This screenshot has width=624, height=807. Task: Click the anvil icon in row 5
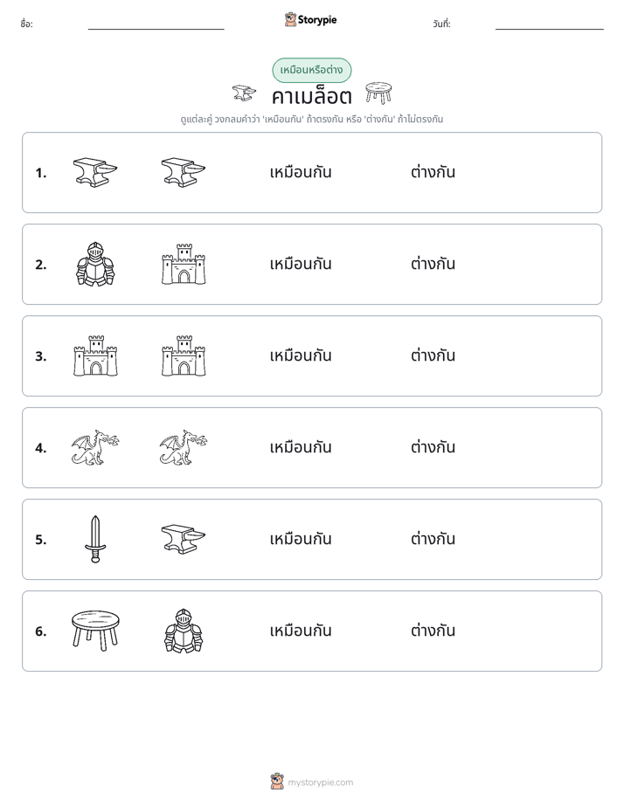pyautogui.click(x=184, y=539)
